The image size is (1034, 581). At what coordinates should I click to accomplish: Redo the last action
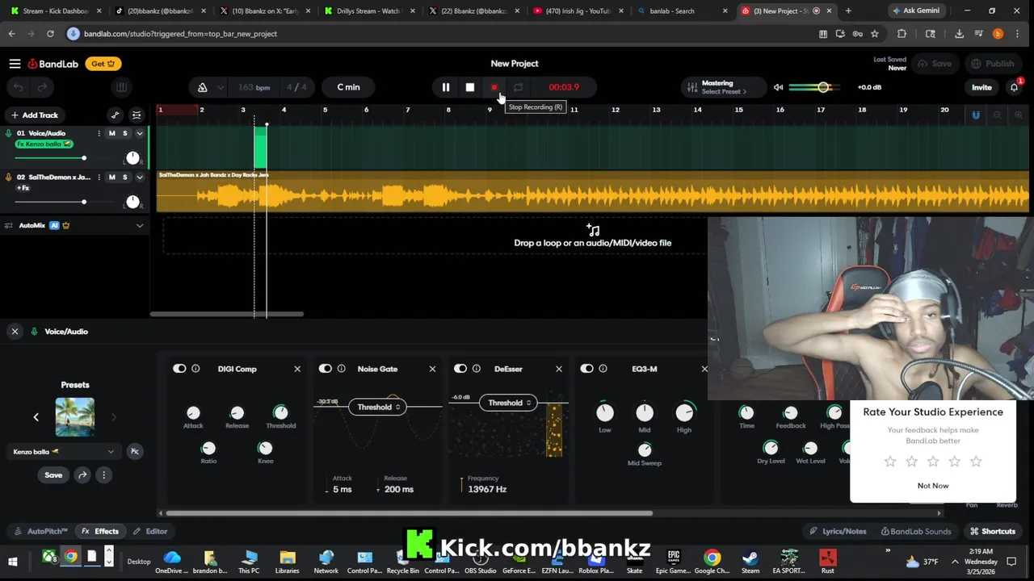click(x=42, y=87)
